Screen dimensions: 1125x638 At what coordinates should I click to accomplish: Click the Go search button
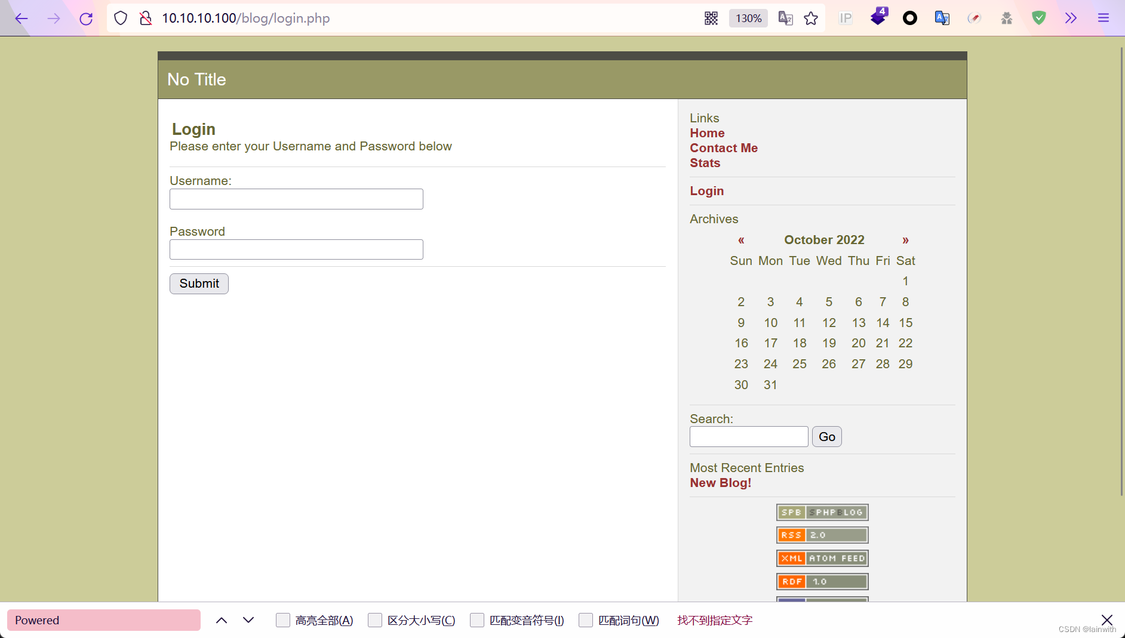click(827, 437)
